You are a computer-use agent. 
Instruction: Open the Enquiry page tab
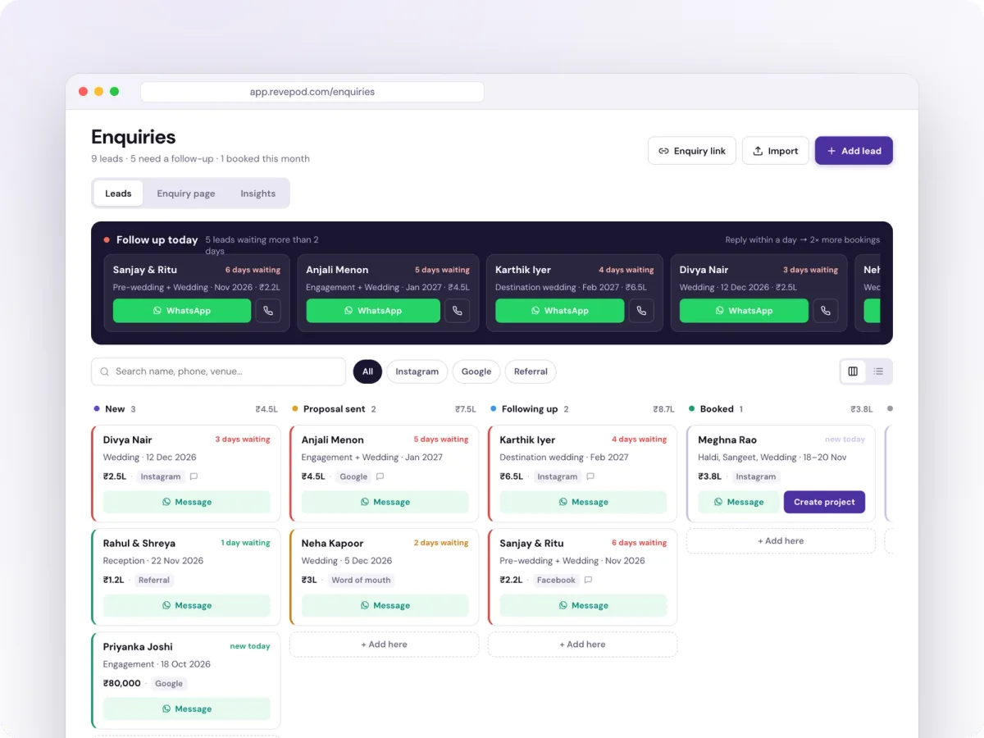tap(186, 194)
